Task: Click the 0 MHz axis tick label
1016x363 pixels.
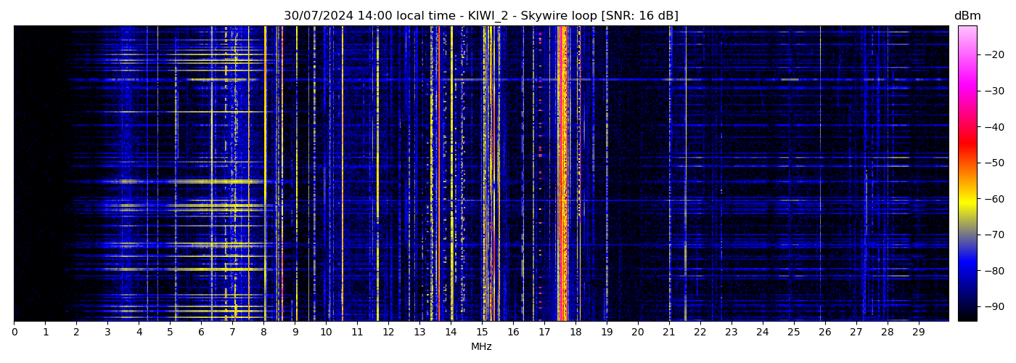Action: [x=14, y=333]
